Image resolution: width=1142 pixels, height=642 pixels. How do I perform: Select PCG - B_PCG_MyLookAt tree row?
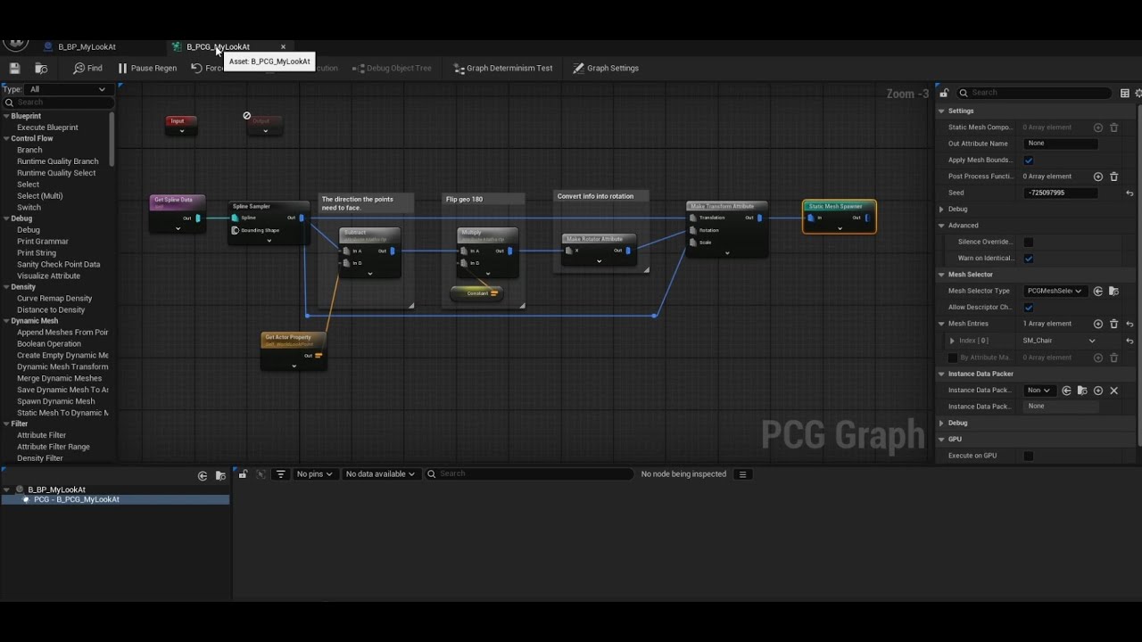pos(115,499)
